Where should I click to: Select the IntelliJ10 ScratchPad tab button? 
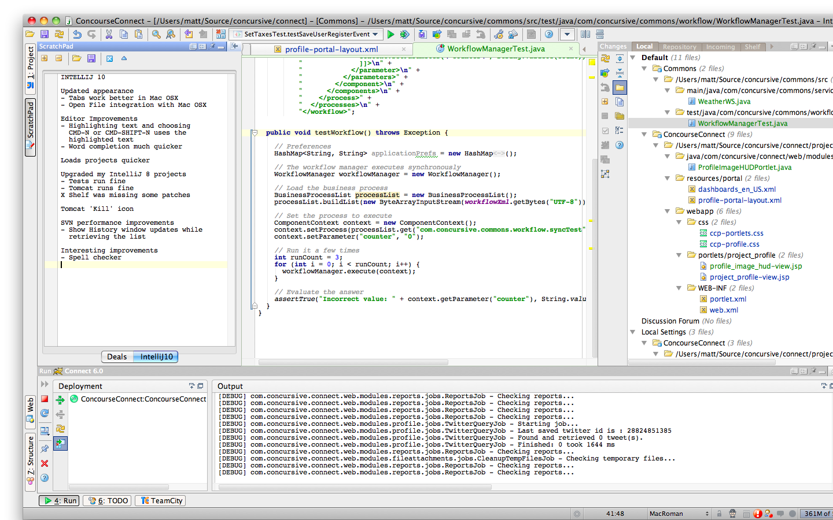pos(156,357)
